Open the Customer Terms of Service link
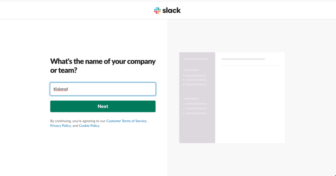 (126, 121)
